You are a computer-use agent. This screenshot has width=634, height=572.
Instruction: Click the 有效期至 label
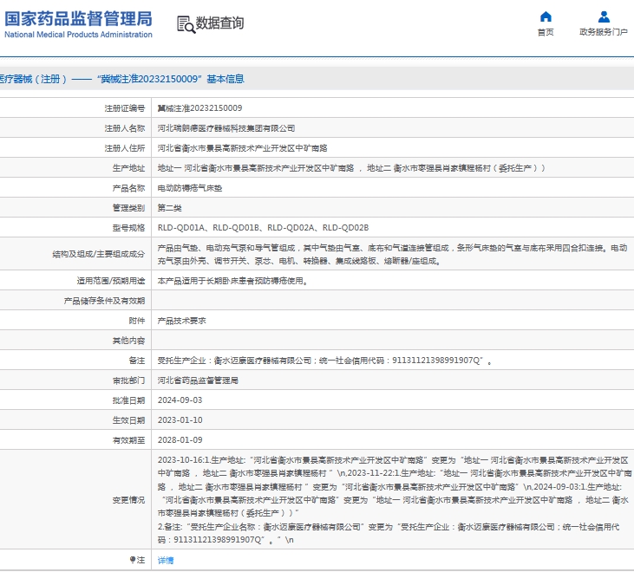coord(128,440)
